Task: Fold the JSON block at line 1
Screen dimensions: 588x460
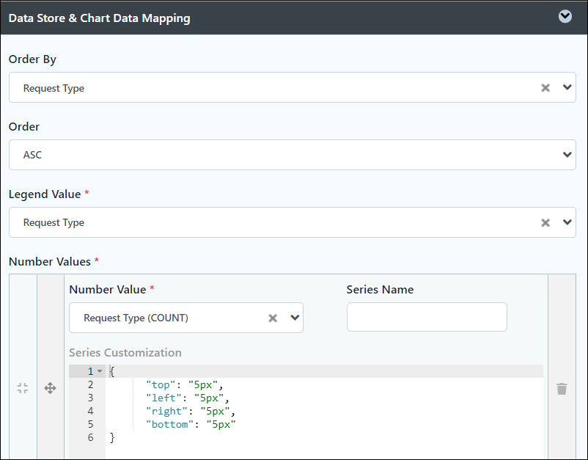Action: [x=100, y=371]
